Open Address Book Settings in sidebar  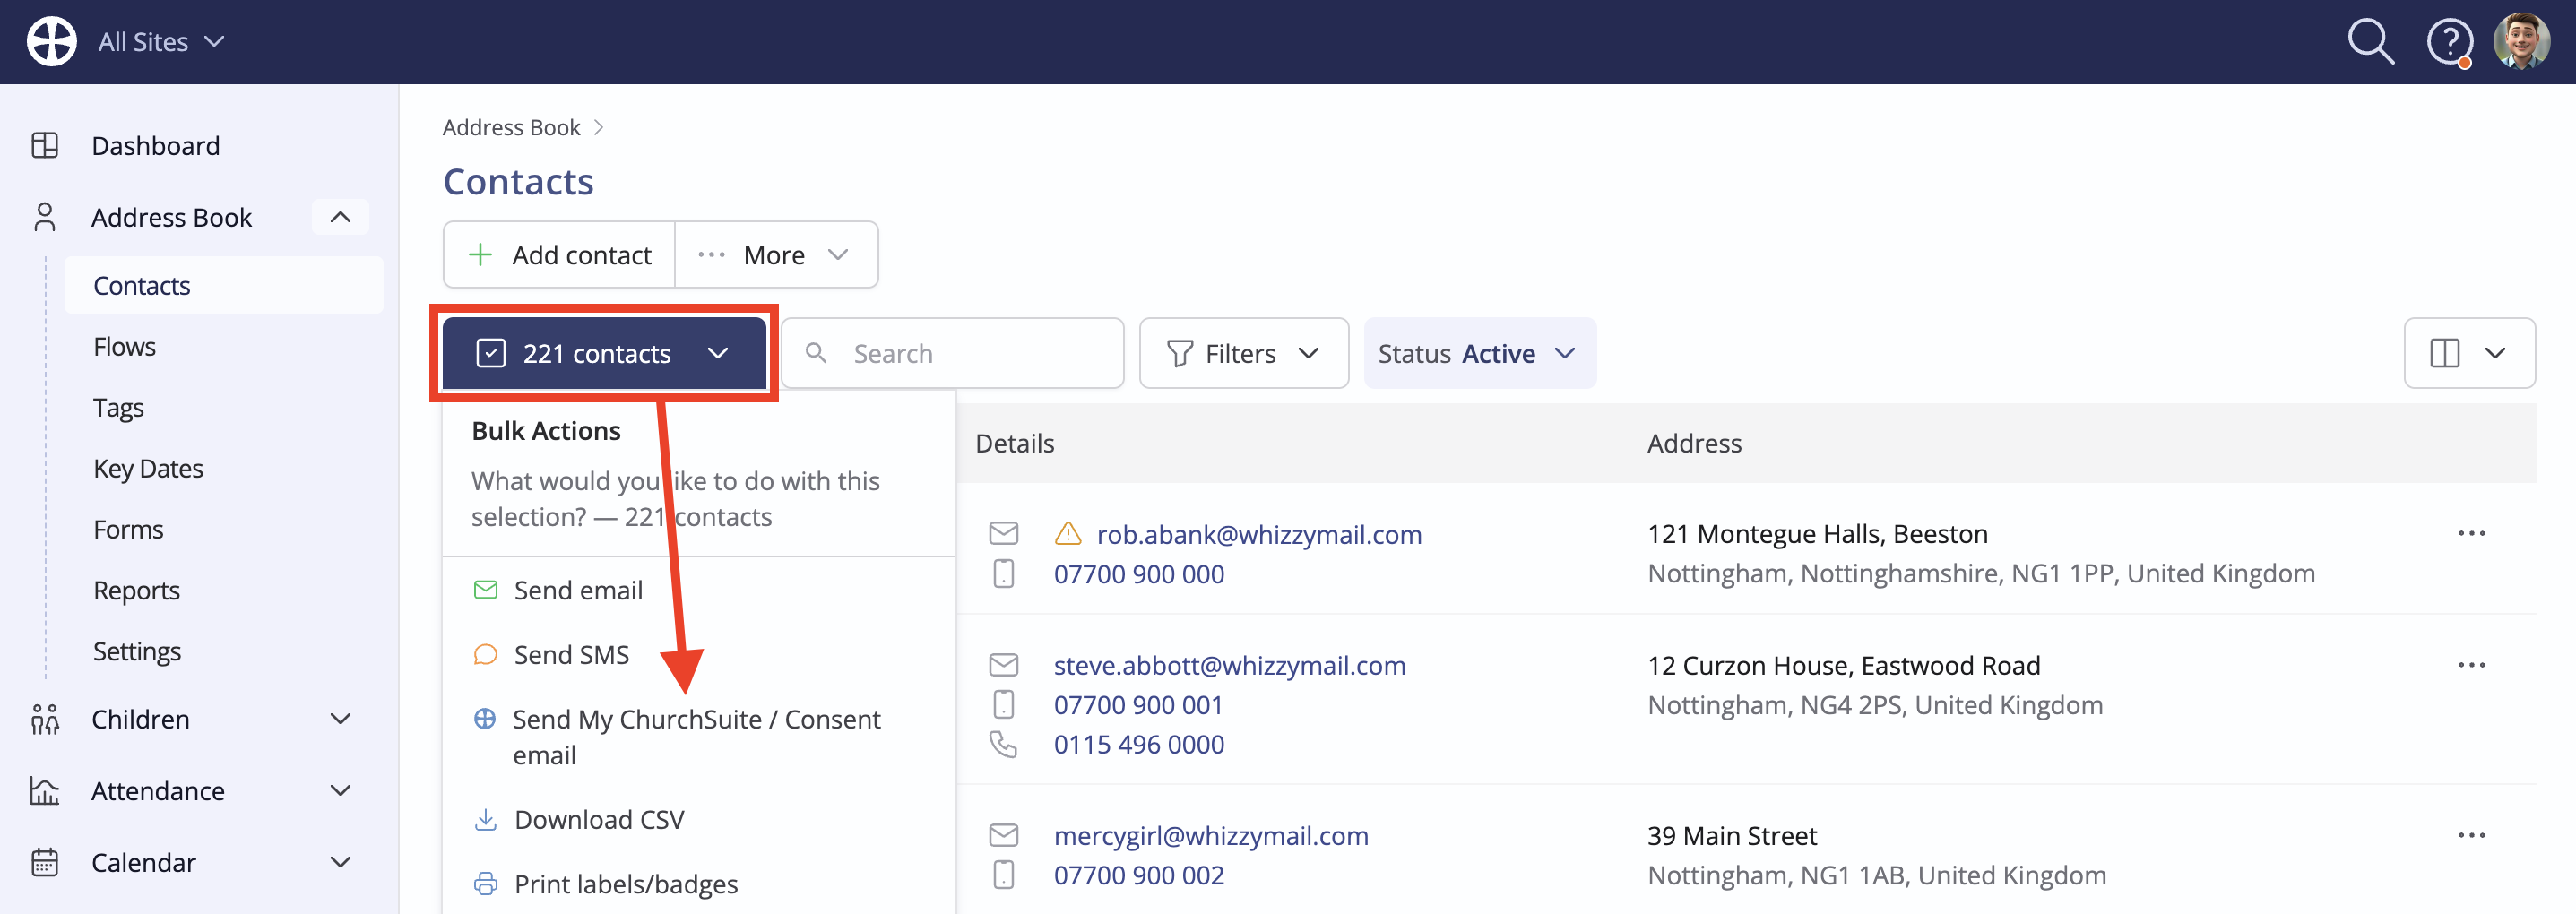[x=137, y=652]
